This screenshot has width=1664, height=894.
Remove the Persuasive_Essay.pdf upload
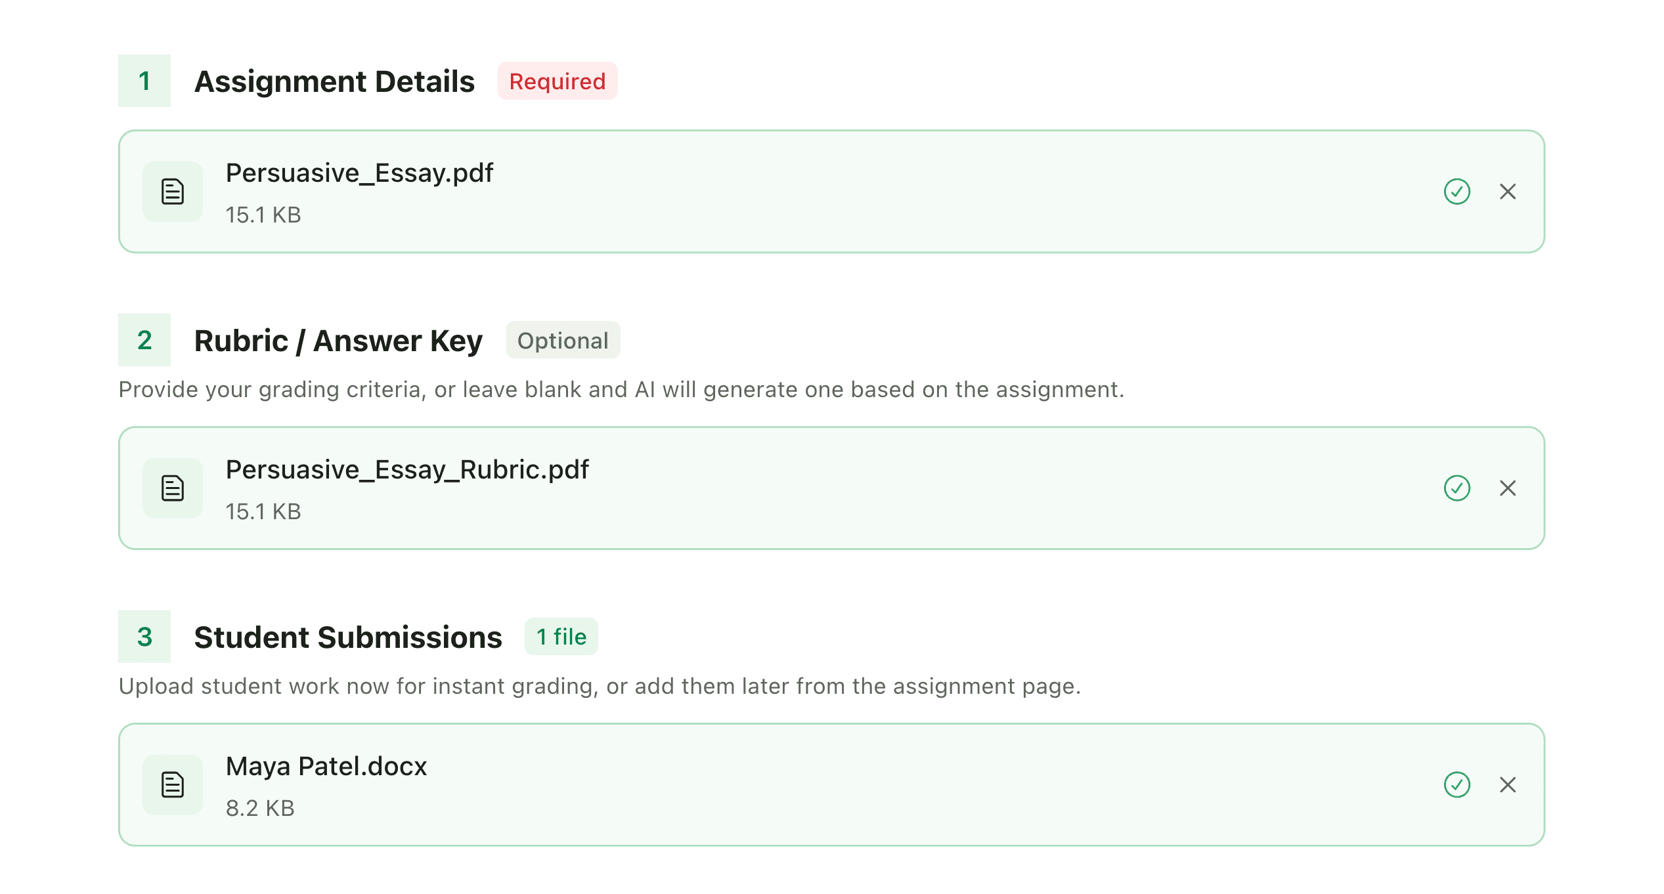1508,191
